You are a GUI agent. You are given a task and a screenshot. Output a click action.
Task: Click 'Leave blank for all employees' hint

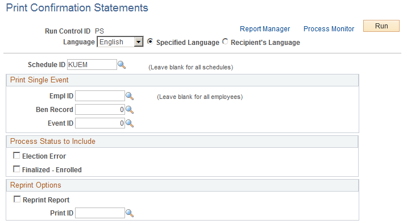pyautogui.click(x=200, y=97)
